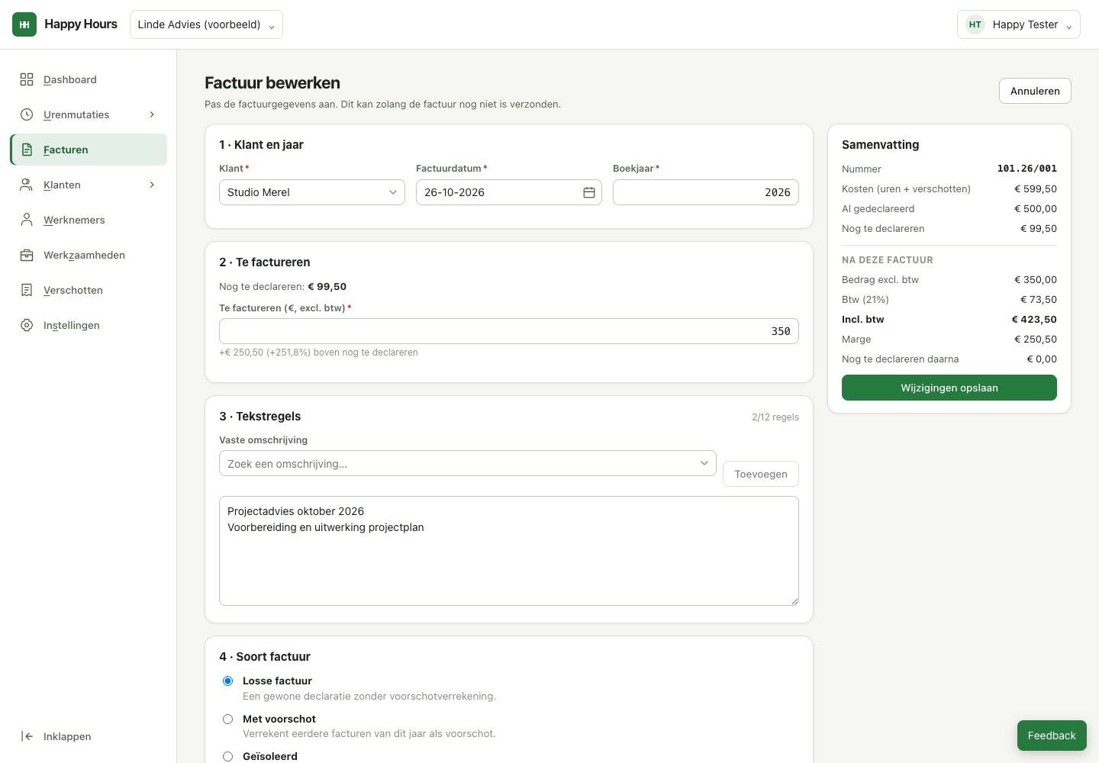Click the Factuurdatum field 26-10-2026
This screenshot has height=763, width=1099.
509,192
